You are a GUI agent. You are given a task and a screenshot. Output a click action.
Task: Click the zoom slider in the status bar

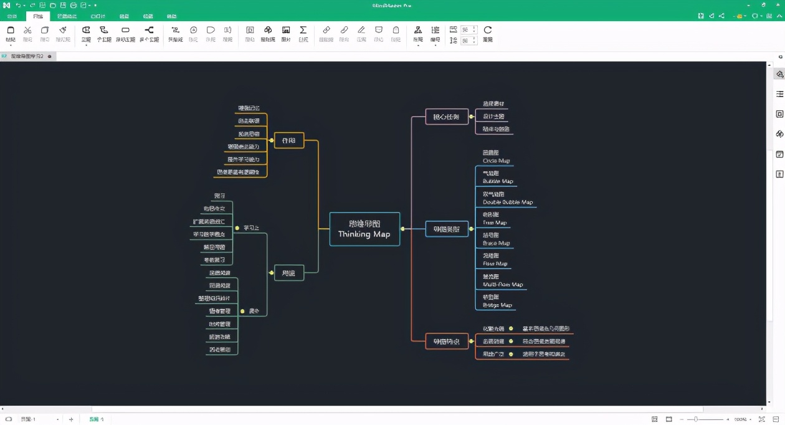(x=695, y=419)
